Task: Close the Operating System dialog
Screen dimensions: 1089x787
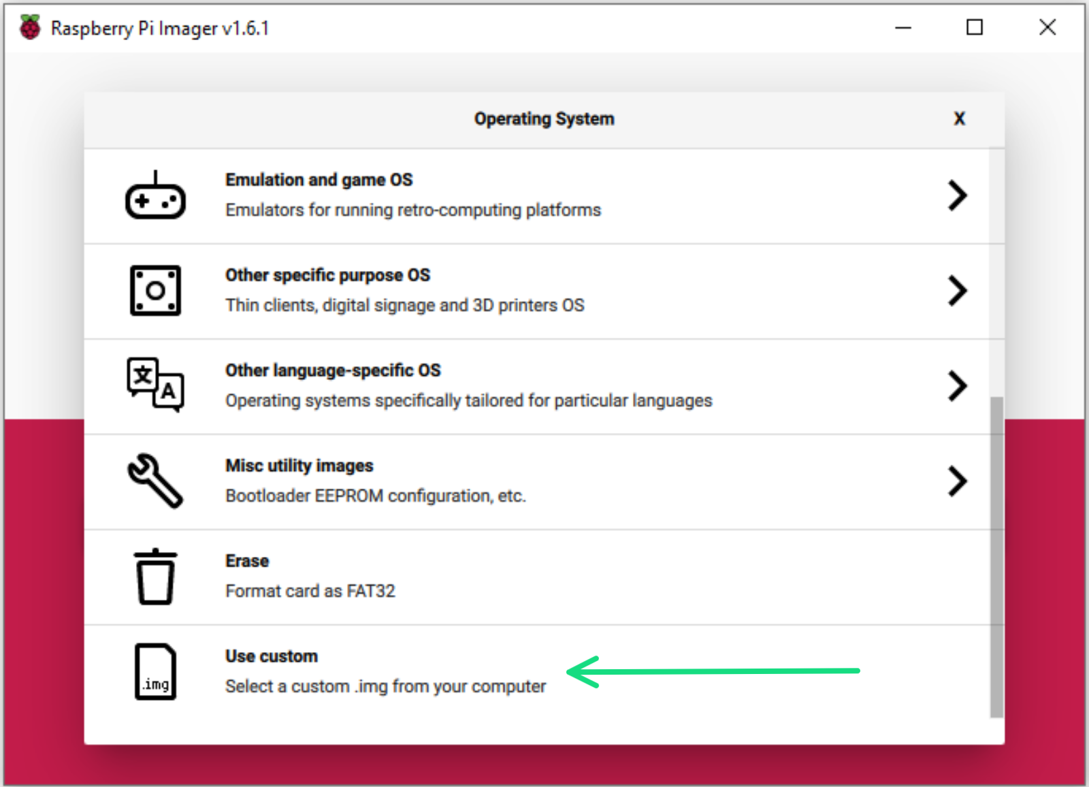Action: [959, 119]
